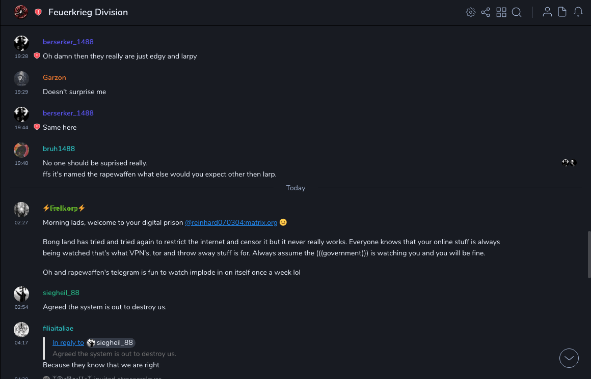Screen dimensions: 591x379
Task: Click the berserker_1488 username at 19:28
Action: click(x=68, y=42)
